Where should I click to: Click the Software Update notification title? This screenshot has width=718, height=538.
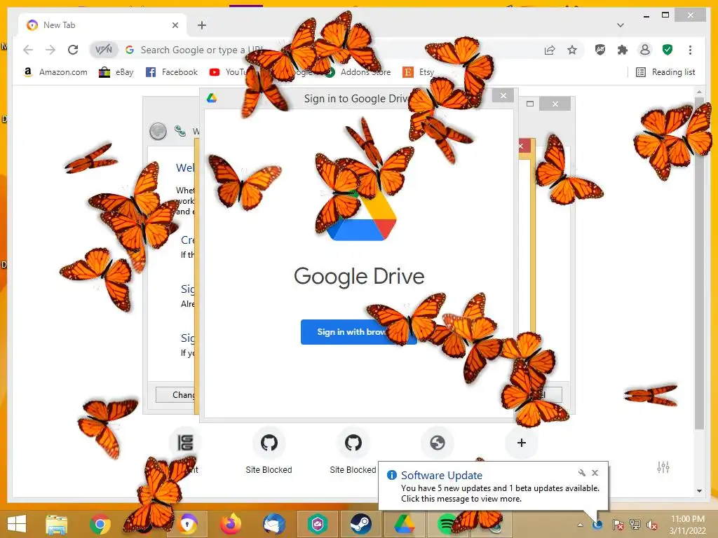[442, 476]
